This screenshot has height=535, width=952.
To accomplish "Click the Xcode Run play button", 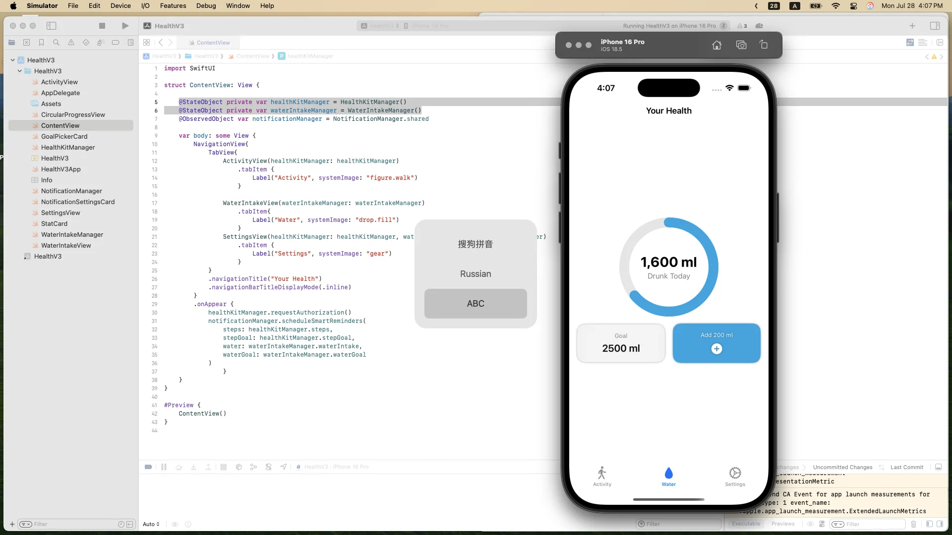I will click(125, 26).
